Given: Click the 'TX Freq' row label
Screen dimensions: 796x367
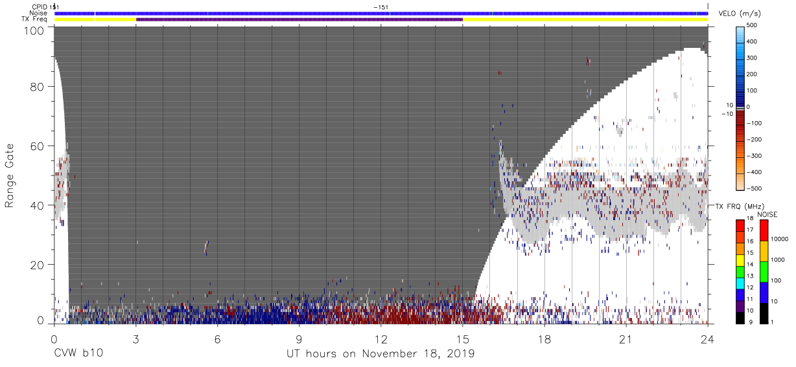Looking at the screenshot, I should pos(35,19).
